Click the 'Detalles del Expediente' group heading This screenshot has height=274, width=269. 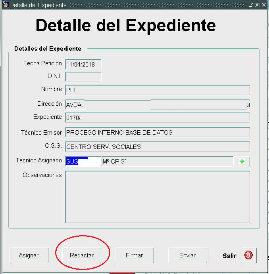[48, 49]
